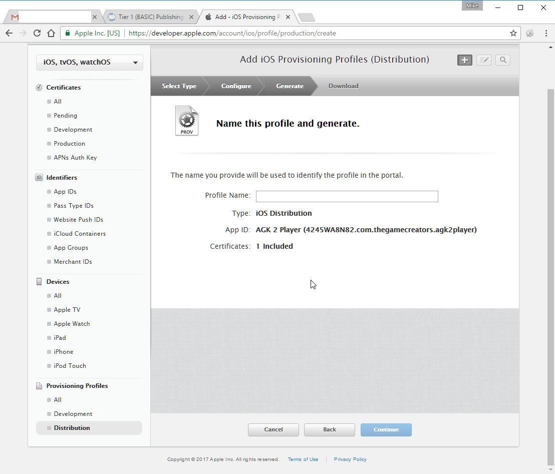Open Development under Provisioning Profiles
This screenshot has width=555, height=474.
pyautogui.click(x=73, y=414)
